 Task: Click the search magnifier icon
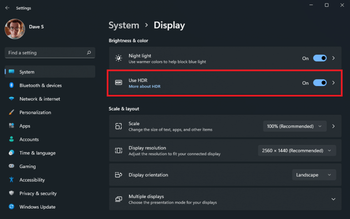pyautogui.click(x=89, y=53)
